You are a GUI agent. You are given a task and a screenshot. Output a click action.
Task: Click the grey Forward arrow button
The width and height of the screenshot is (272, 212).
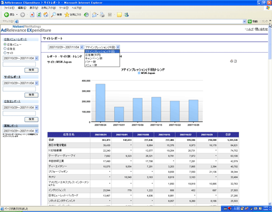tap(22, 15)
